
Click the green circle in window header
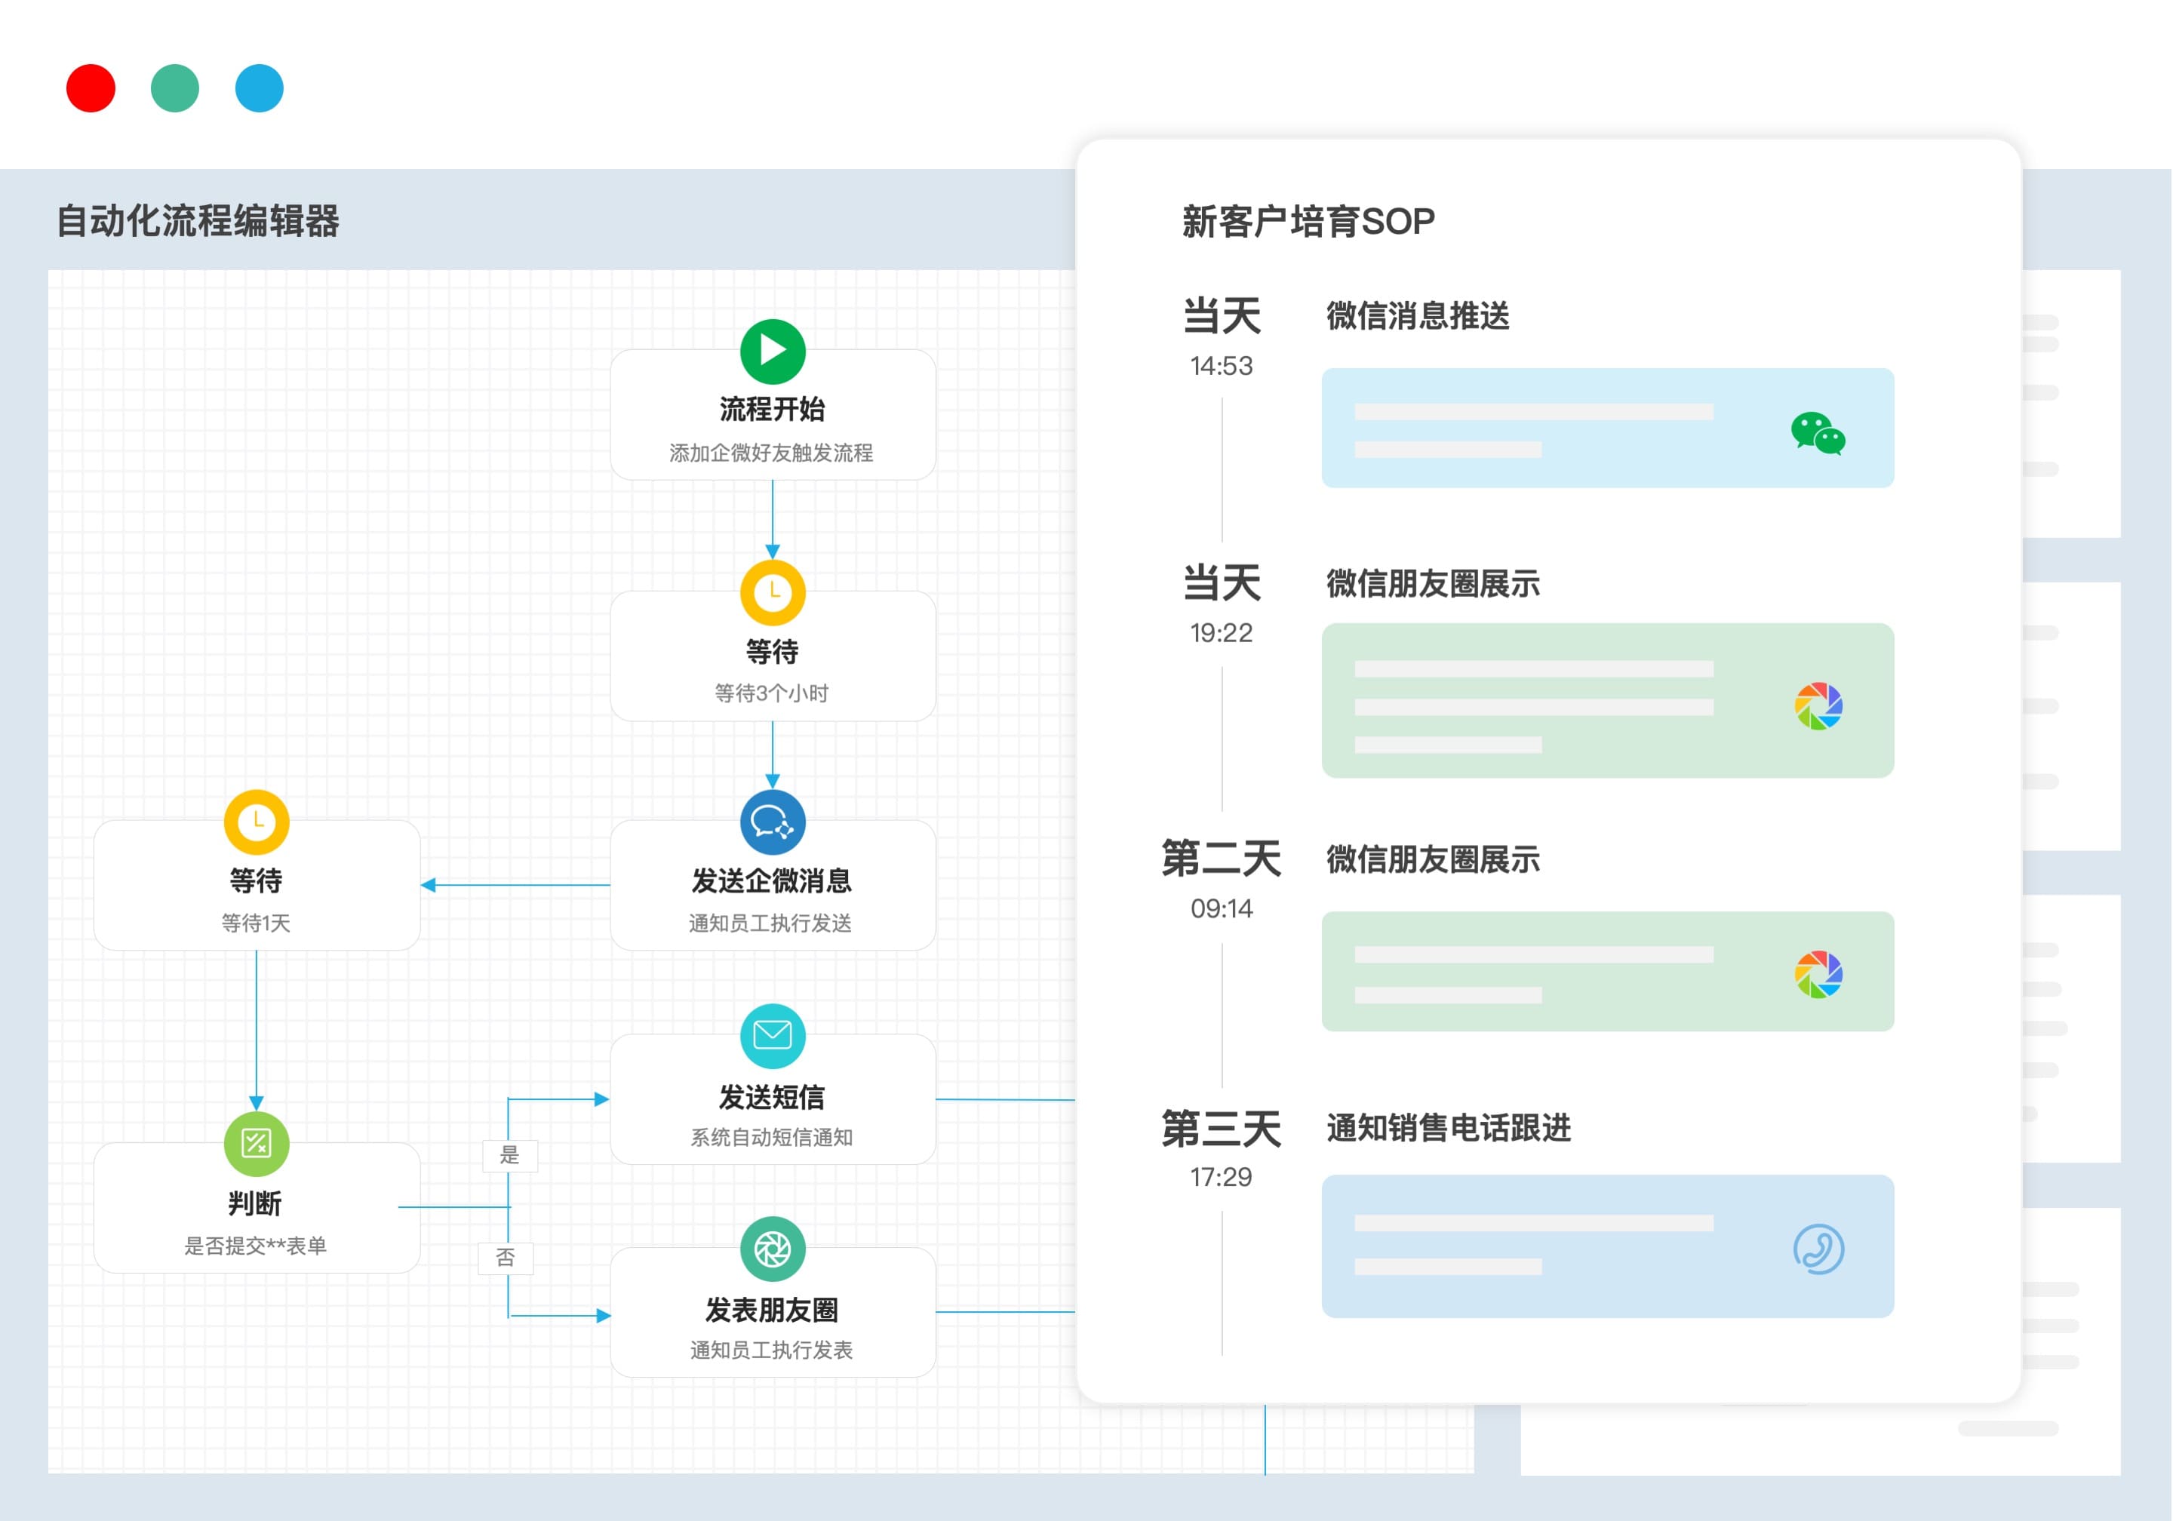[x=175, y=88]
